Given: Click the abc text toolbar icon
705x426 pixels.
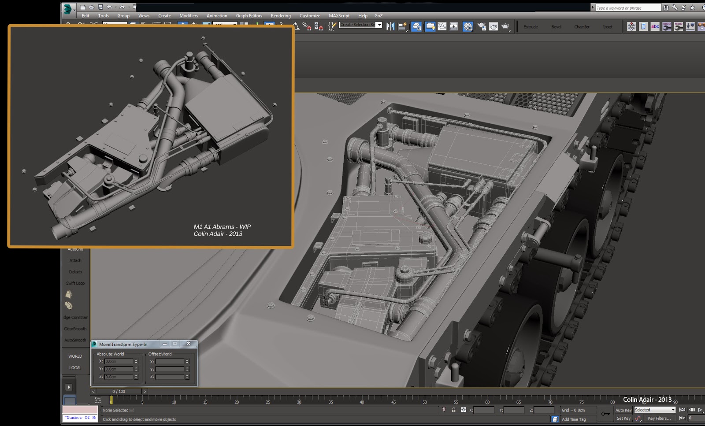Looking at the screenshot, I should (x=655, y=26).
